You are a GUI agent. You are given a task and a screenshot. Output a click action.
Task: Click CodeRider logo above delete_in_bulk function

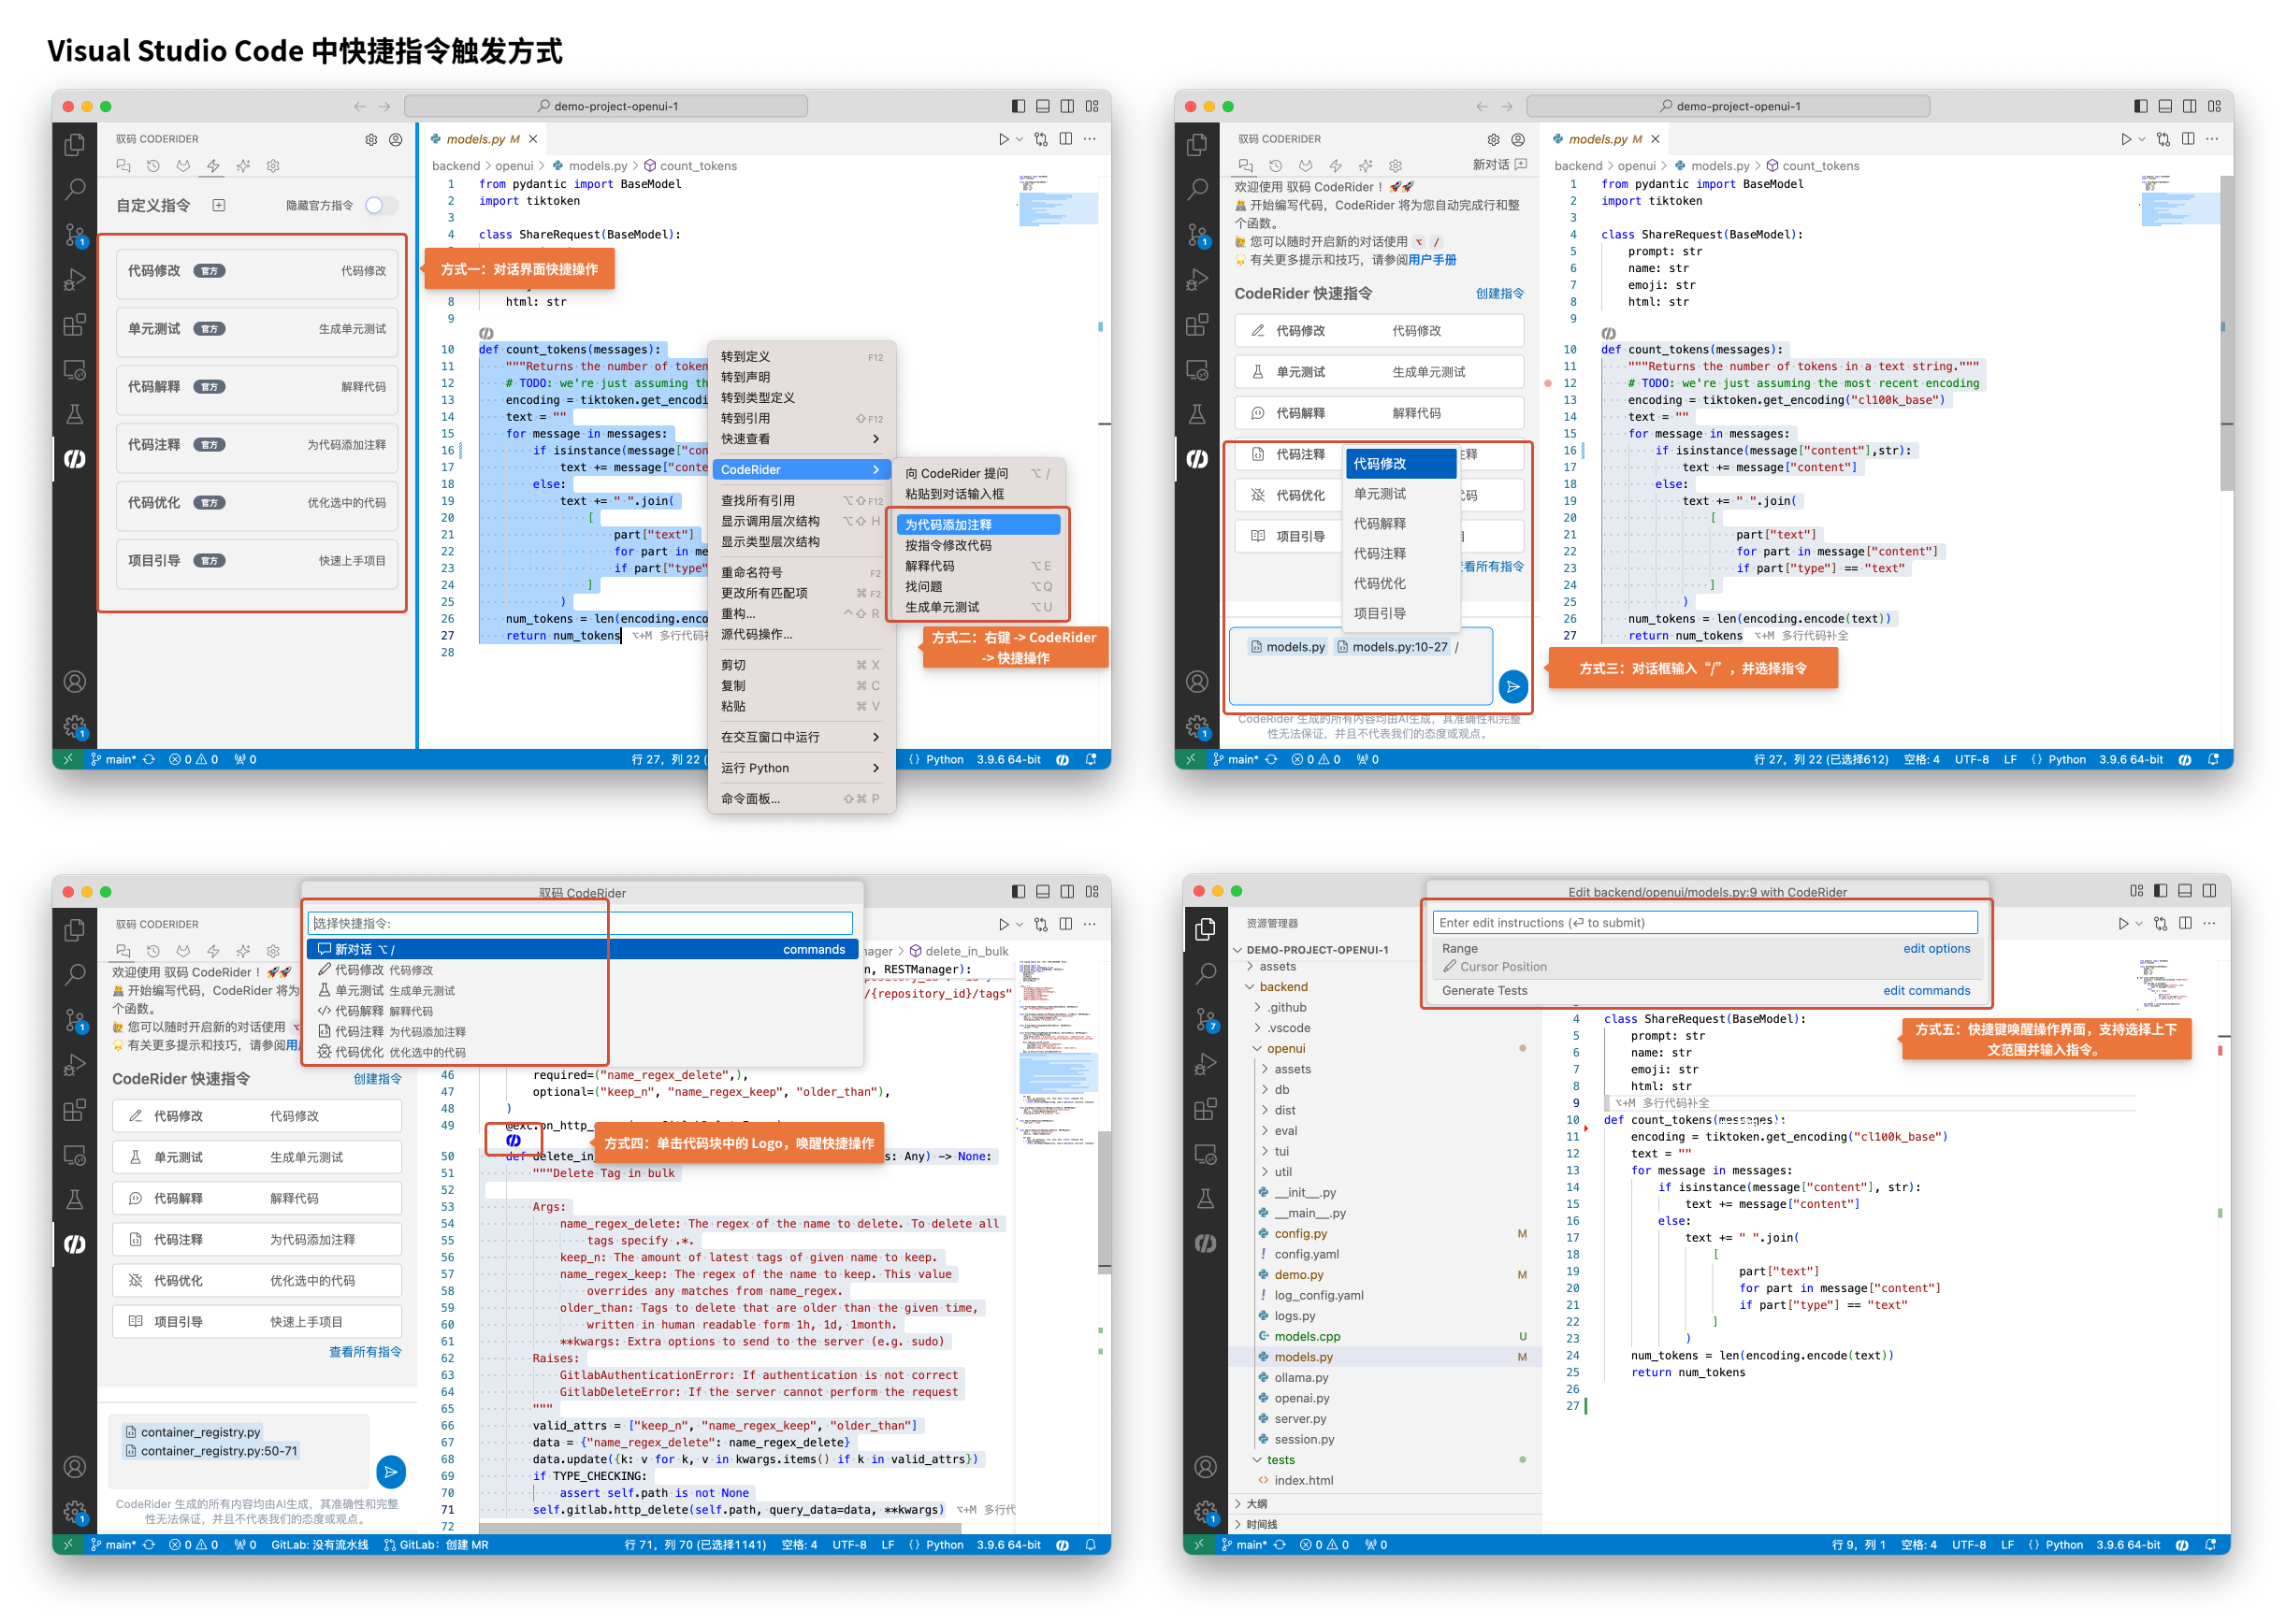point(514,1140)
